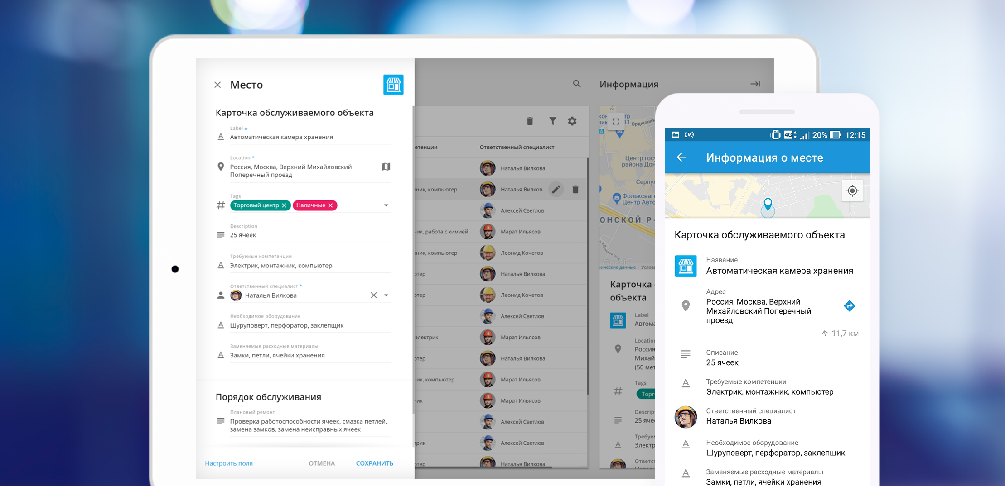The width and height of the screenshot is (1005, 486).
Task: Open the filter icon in table toolbar
Action: pos(553,121)
